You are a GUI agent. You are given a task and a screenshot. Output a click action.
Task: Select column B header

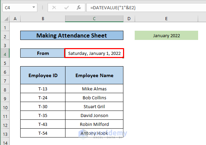(43, 19)
